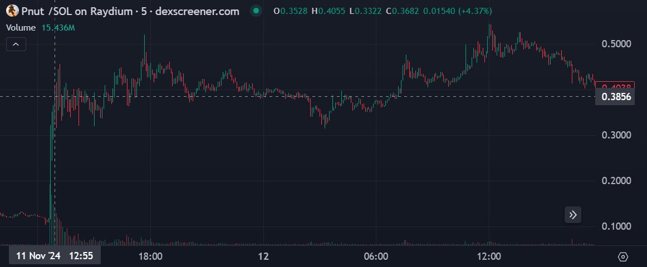The image size is (647, 267).
Task: Click the 12:00 time axis label
Action: click(489, 256)
